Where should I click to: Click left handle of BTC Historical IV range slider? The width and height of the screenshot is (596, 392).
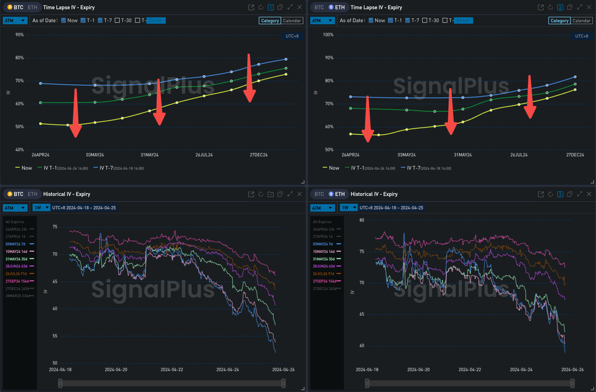click(x=60, y=383)
